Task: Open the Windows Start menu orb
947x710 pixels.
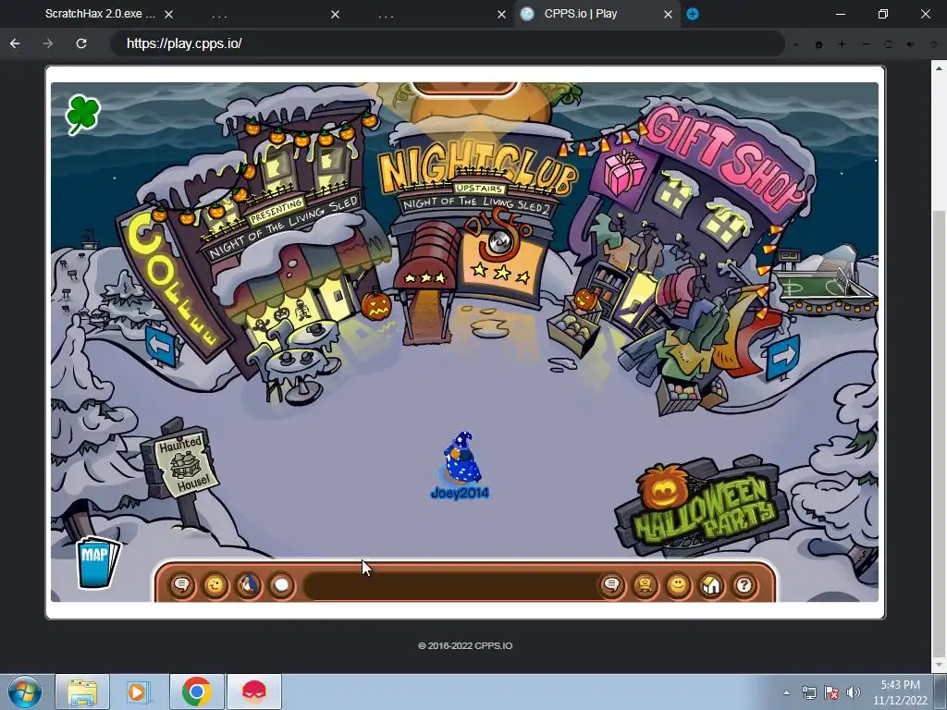Action: coord(25,692)
